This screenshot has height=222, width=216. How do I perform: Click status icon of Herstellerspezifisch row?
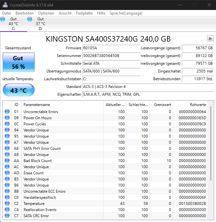7,197
